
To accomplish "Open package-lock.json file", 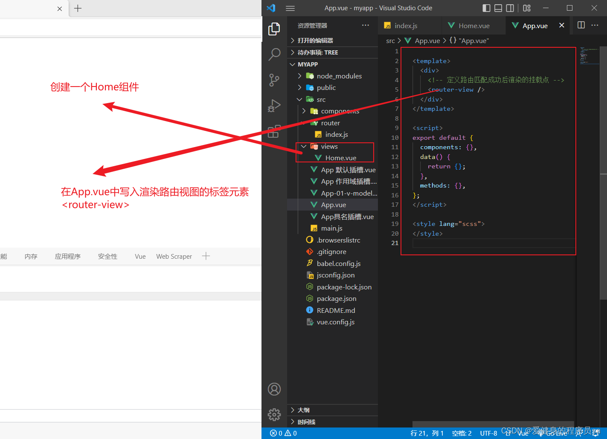I will 332,287.
